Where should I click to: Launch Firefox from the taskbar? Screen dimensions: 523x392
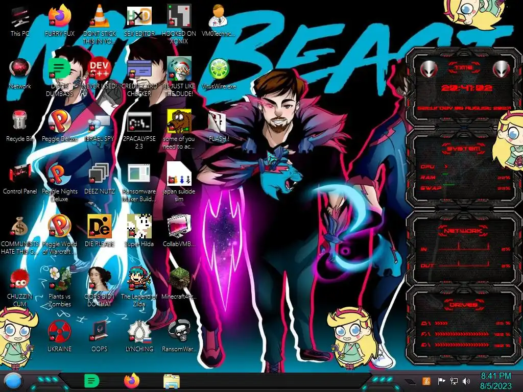(131, 381)
